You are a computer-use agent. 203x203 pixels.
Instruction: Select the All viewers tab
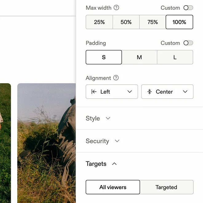point(113,187)
